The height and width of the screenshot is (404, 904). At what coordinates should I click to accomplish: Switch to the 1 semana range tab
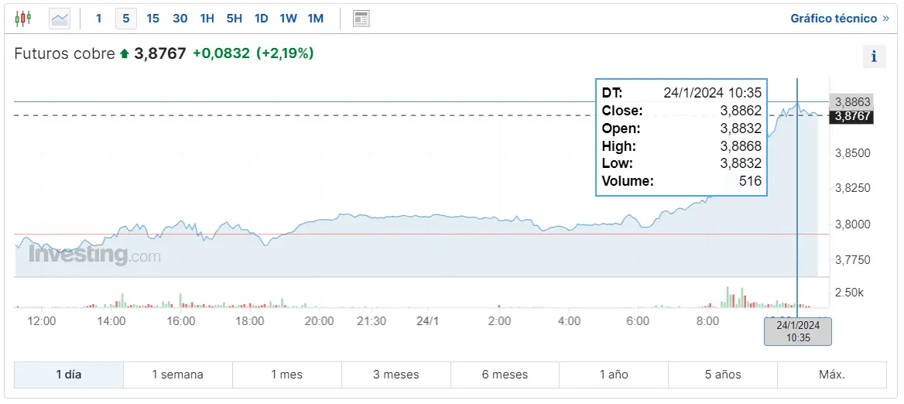coord(177,375)
